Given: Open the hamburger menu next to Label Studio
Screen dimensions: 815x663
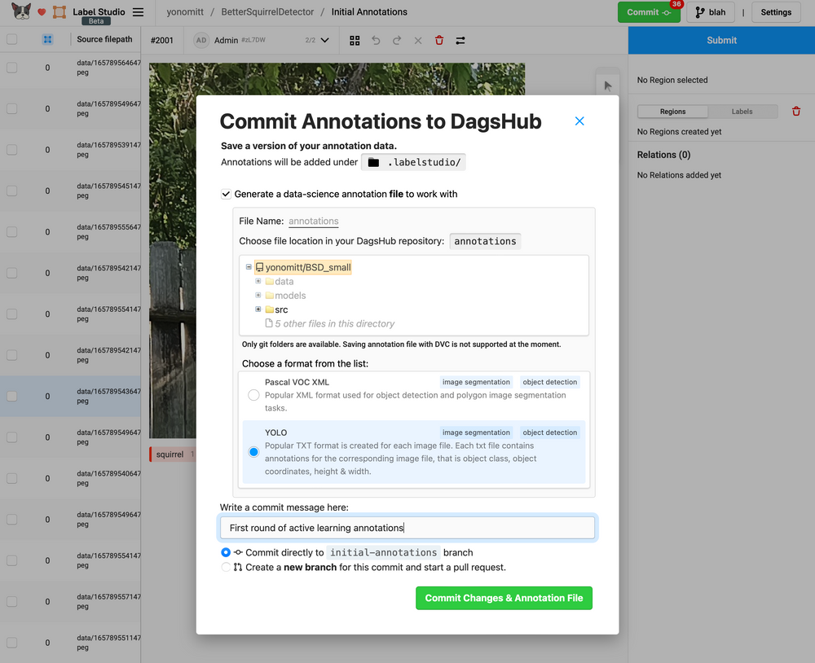Looking at the screenshot, I should 136,11.
